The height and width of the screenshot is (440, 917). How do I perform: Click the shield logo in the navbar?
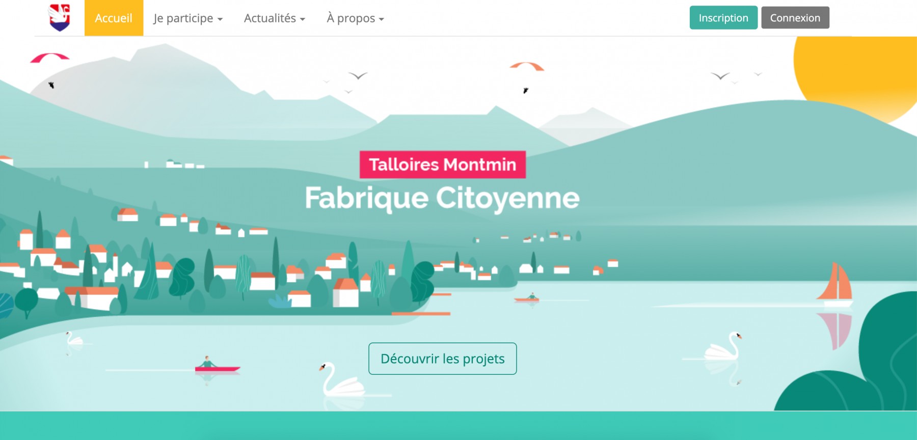60,17
